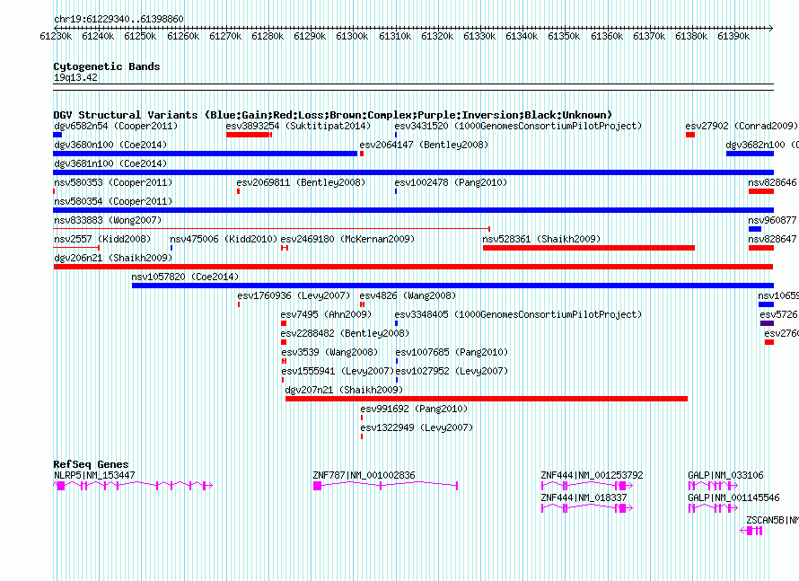
Task: Click the esv2069811 (Bentley2008) red marker
Action: [x=238, y=191]
